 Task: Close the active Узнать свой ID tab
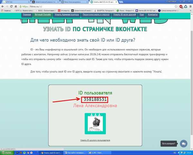(x=116, y=2)
